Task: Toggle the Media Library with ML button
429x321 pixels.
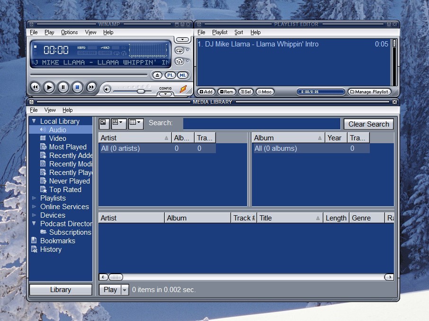Action: (183, 75)
